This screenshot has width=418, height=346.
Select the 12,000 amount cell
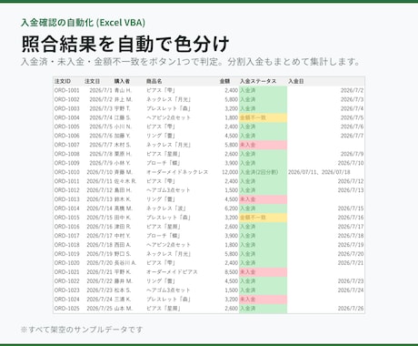230,172
